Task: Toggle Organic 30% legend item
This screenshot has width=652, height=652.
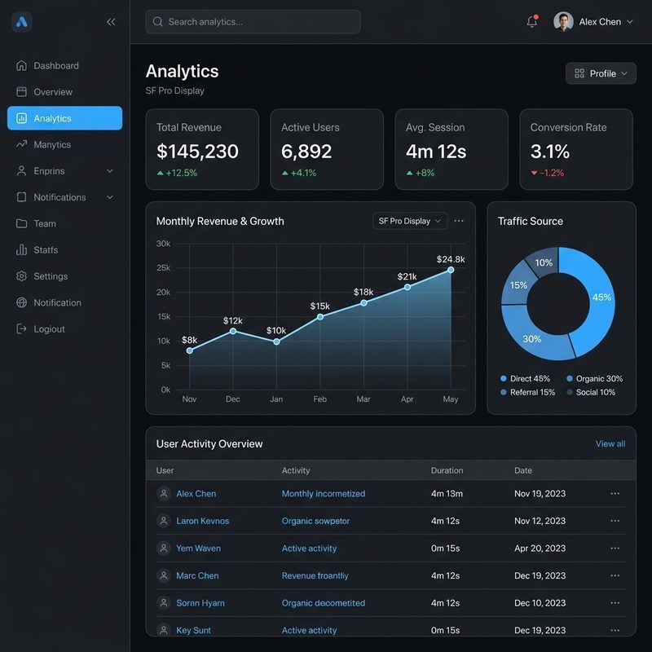Action: [x=595, y=378]
